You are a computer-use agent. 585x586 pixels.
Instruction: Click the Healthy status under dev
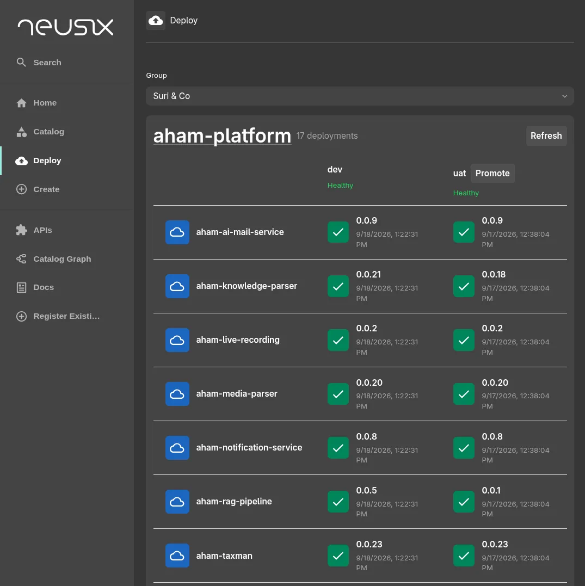tap(340, 186)
